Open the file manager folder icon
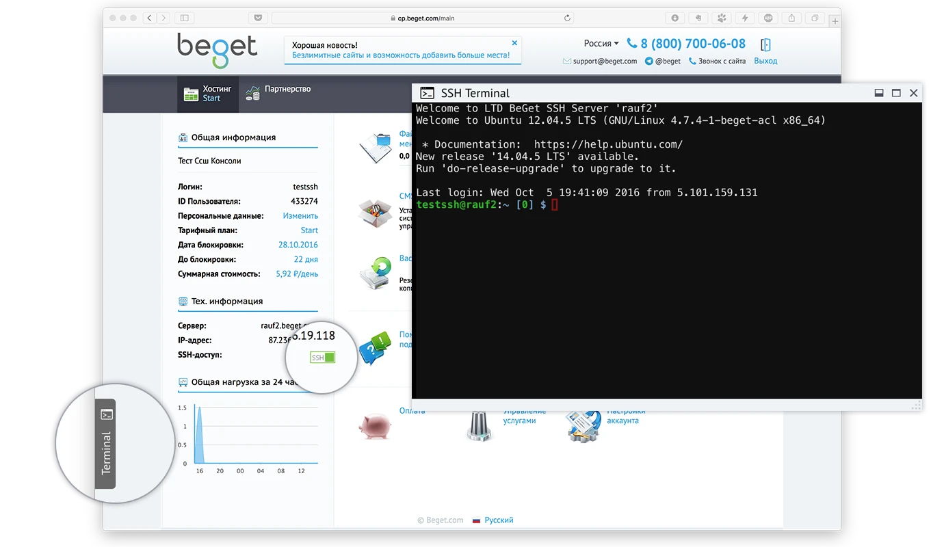The image size is (944, 547). coord(375,146)
